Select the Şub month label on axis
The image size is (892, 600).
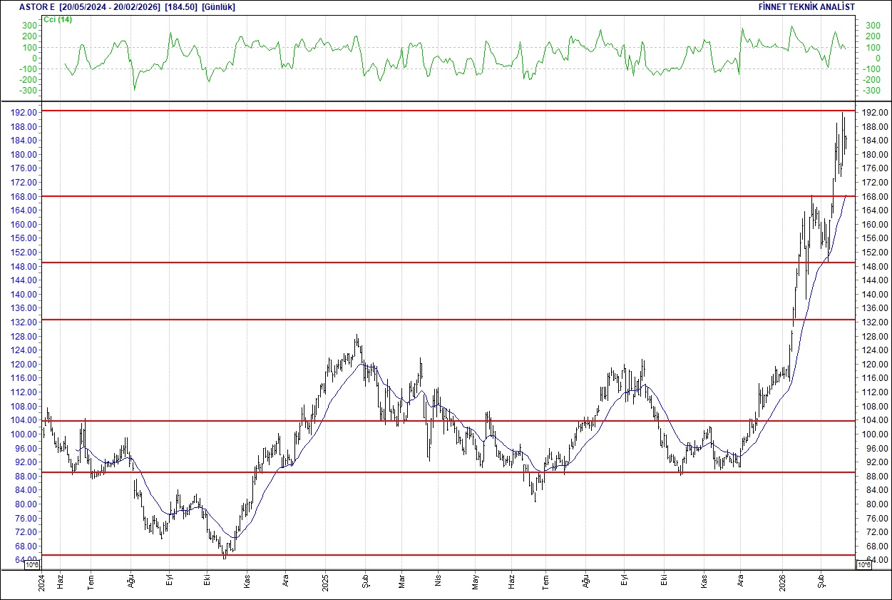click(823, 579)
